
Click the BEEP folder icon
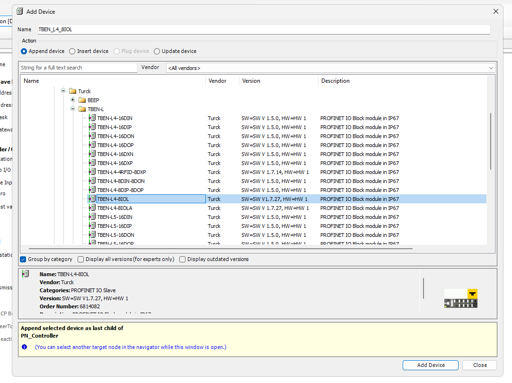[82, 100]
